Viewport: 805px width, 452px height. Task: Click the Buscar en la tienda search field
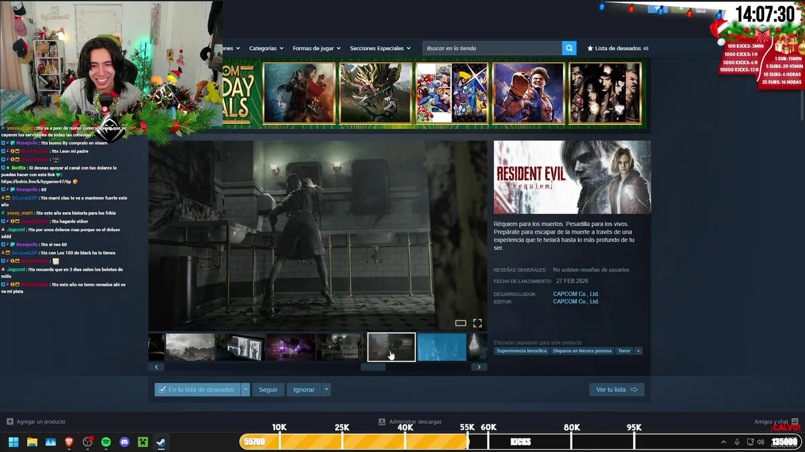pos(492,48)
